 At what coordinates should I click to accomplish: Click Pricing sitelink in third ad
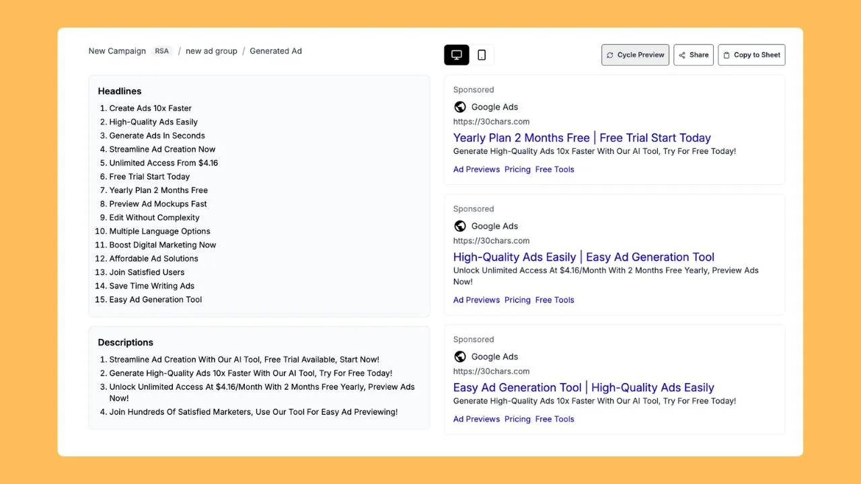(517, 419)
